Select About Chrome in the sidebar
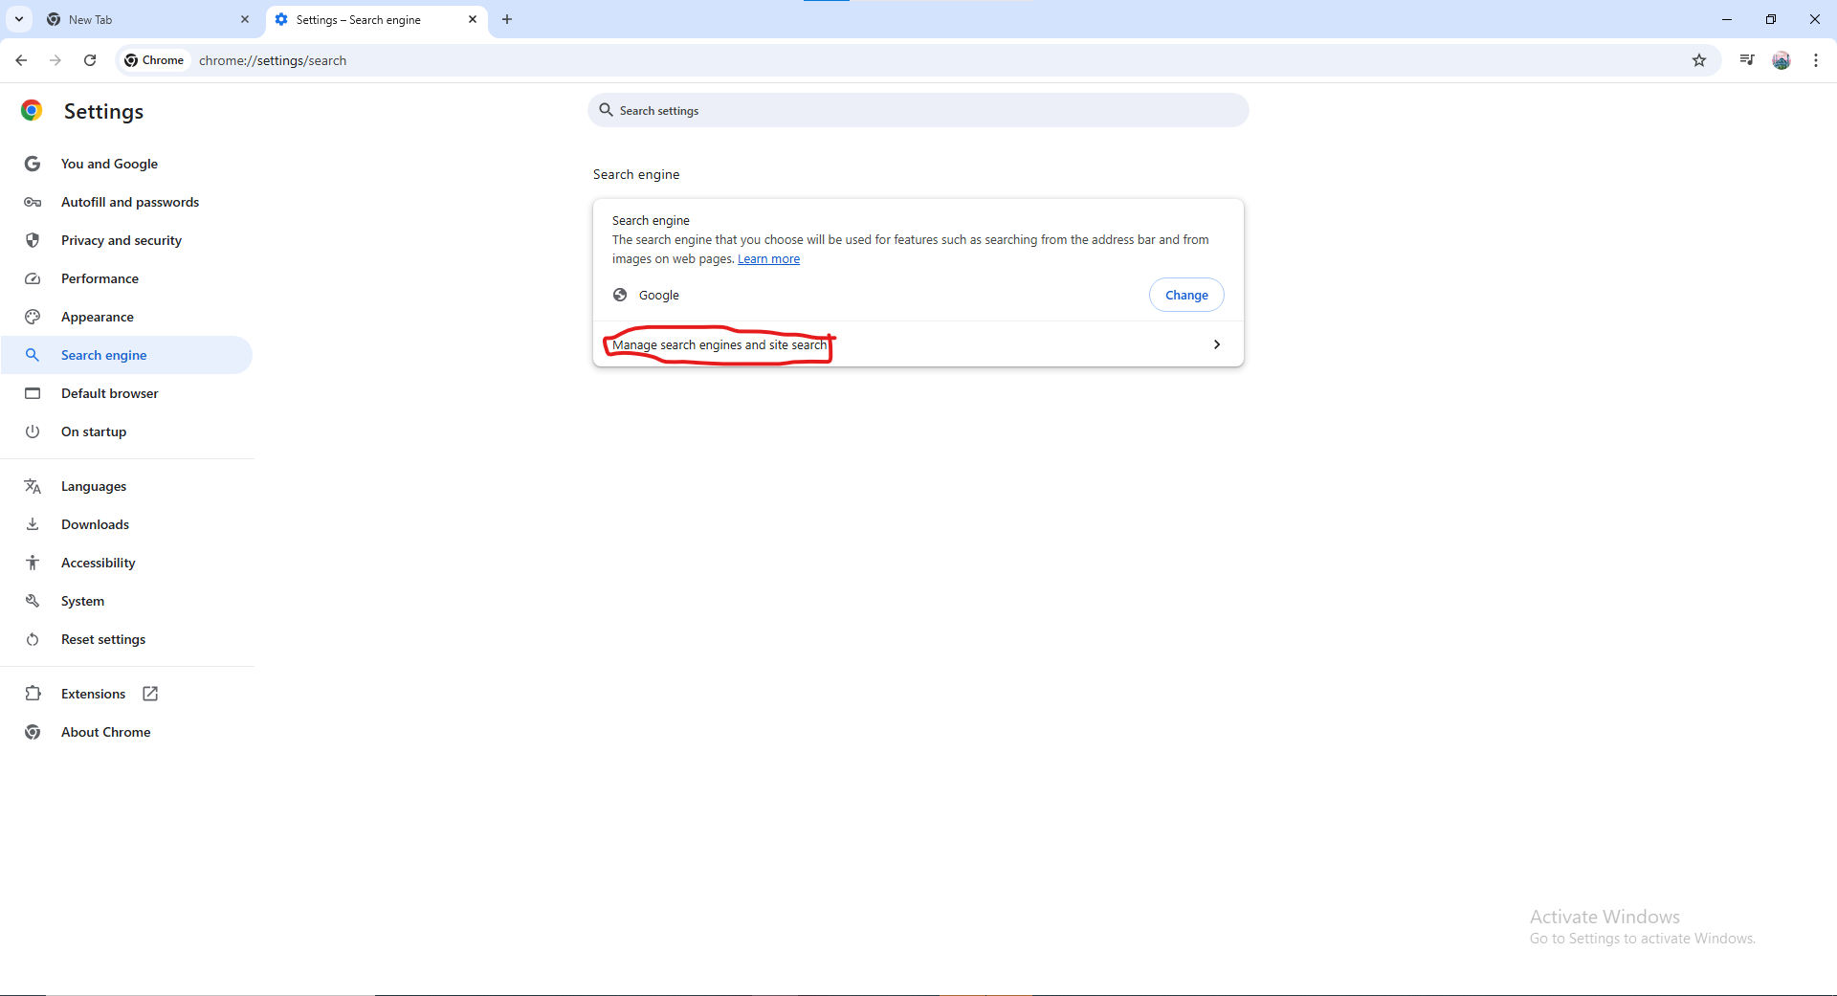 coord(105,731)
